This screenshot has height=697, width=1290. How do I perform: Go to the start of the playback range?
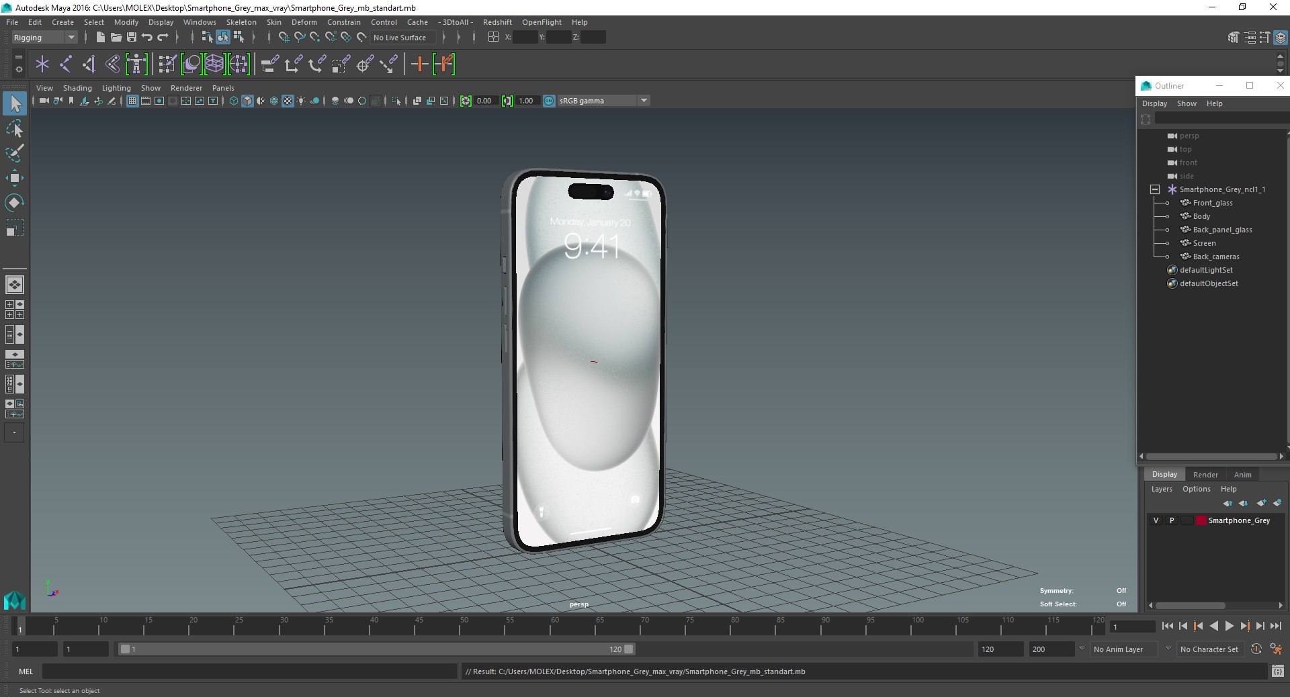click(1168, 626)
